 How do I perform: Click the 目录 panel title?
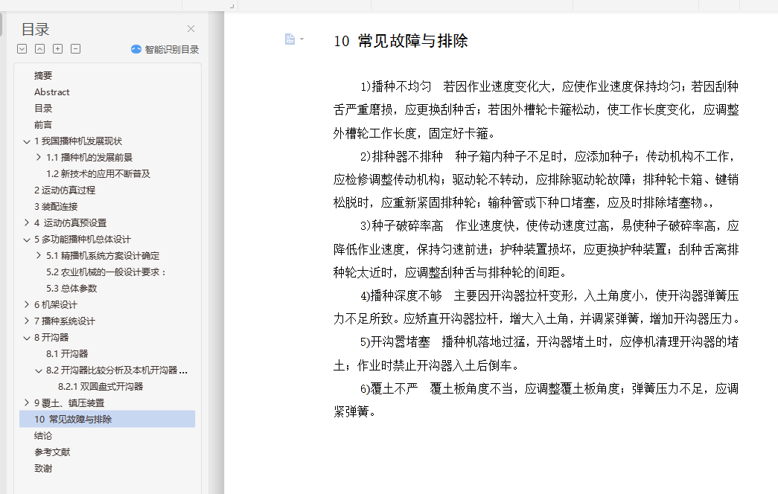pos(35,29)
